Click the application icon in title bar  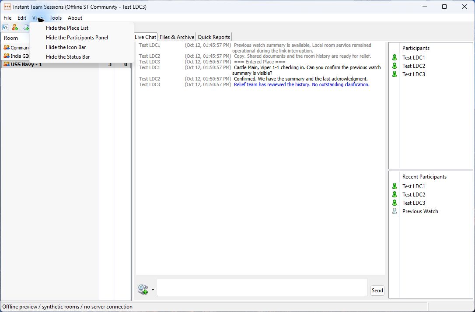click(x=7, y=7)
